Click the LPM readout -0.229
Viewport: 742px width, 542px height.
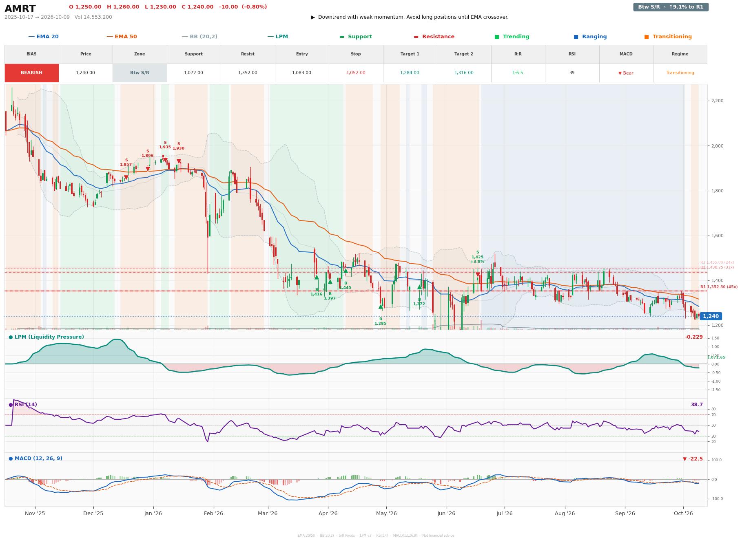click(x=694, y=337)
